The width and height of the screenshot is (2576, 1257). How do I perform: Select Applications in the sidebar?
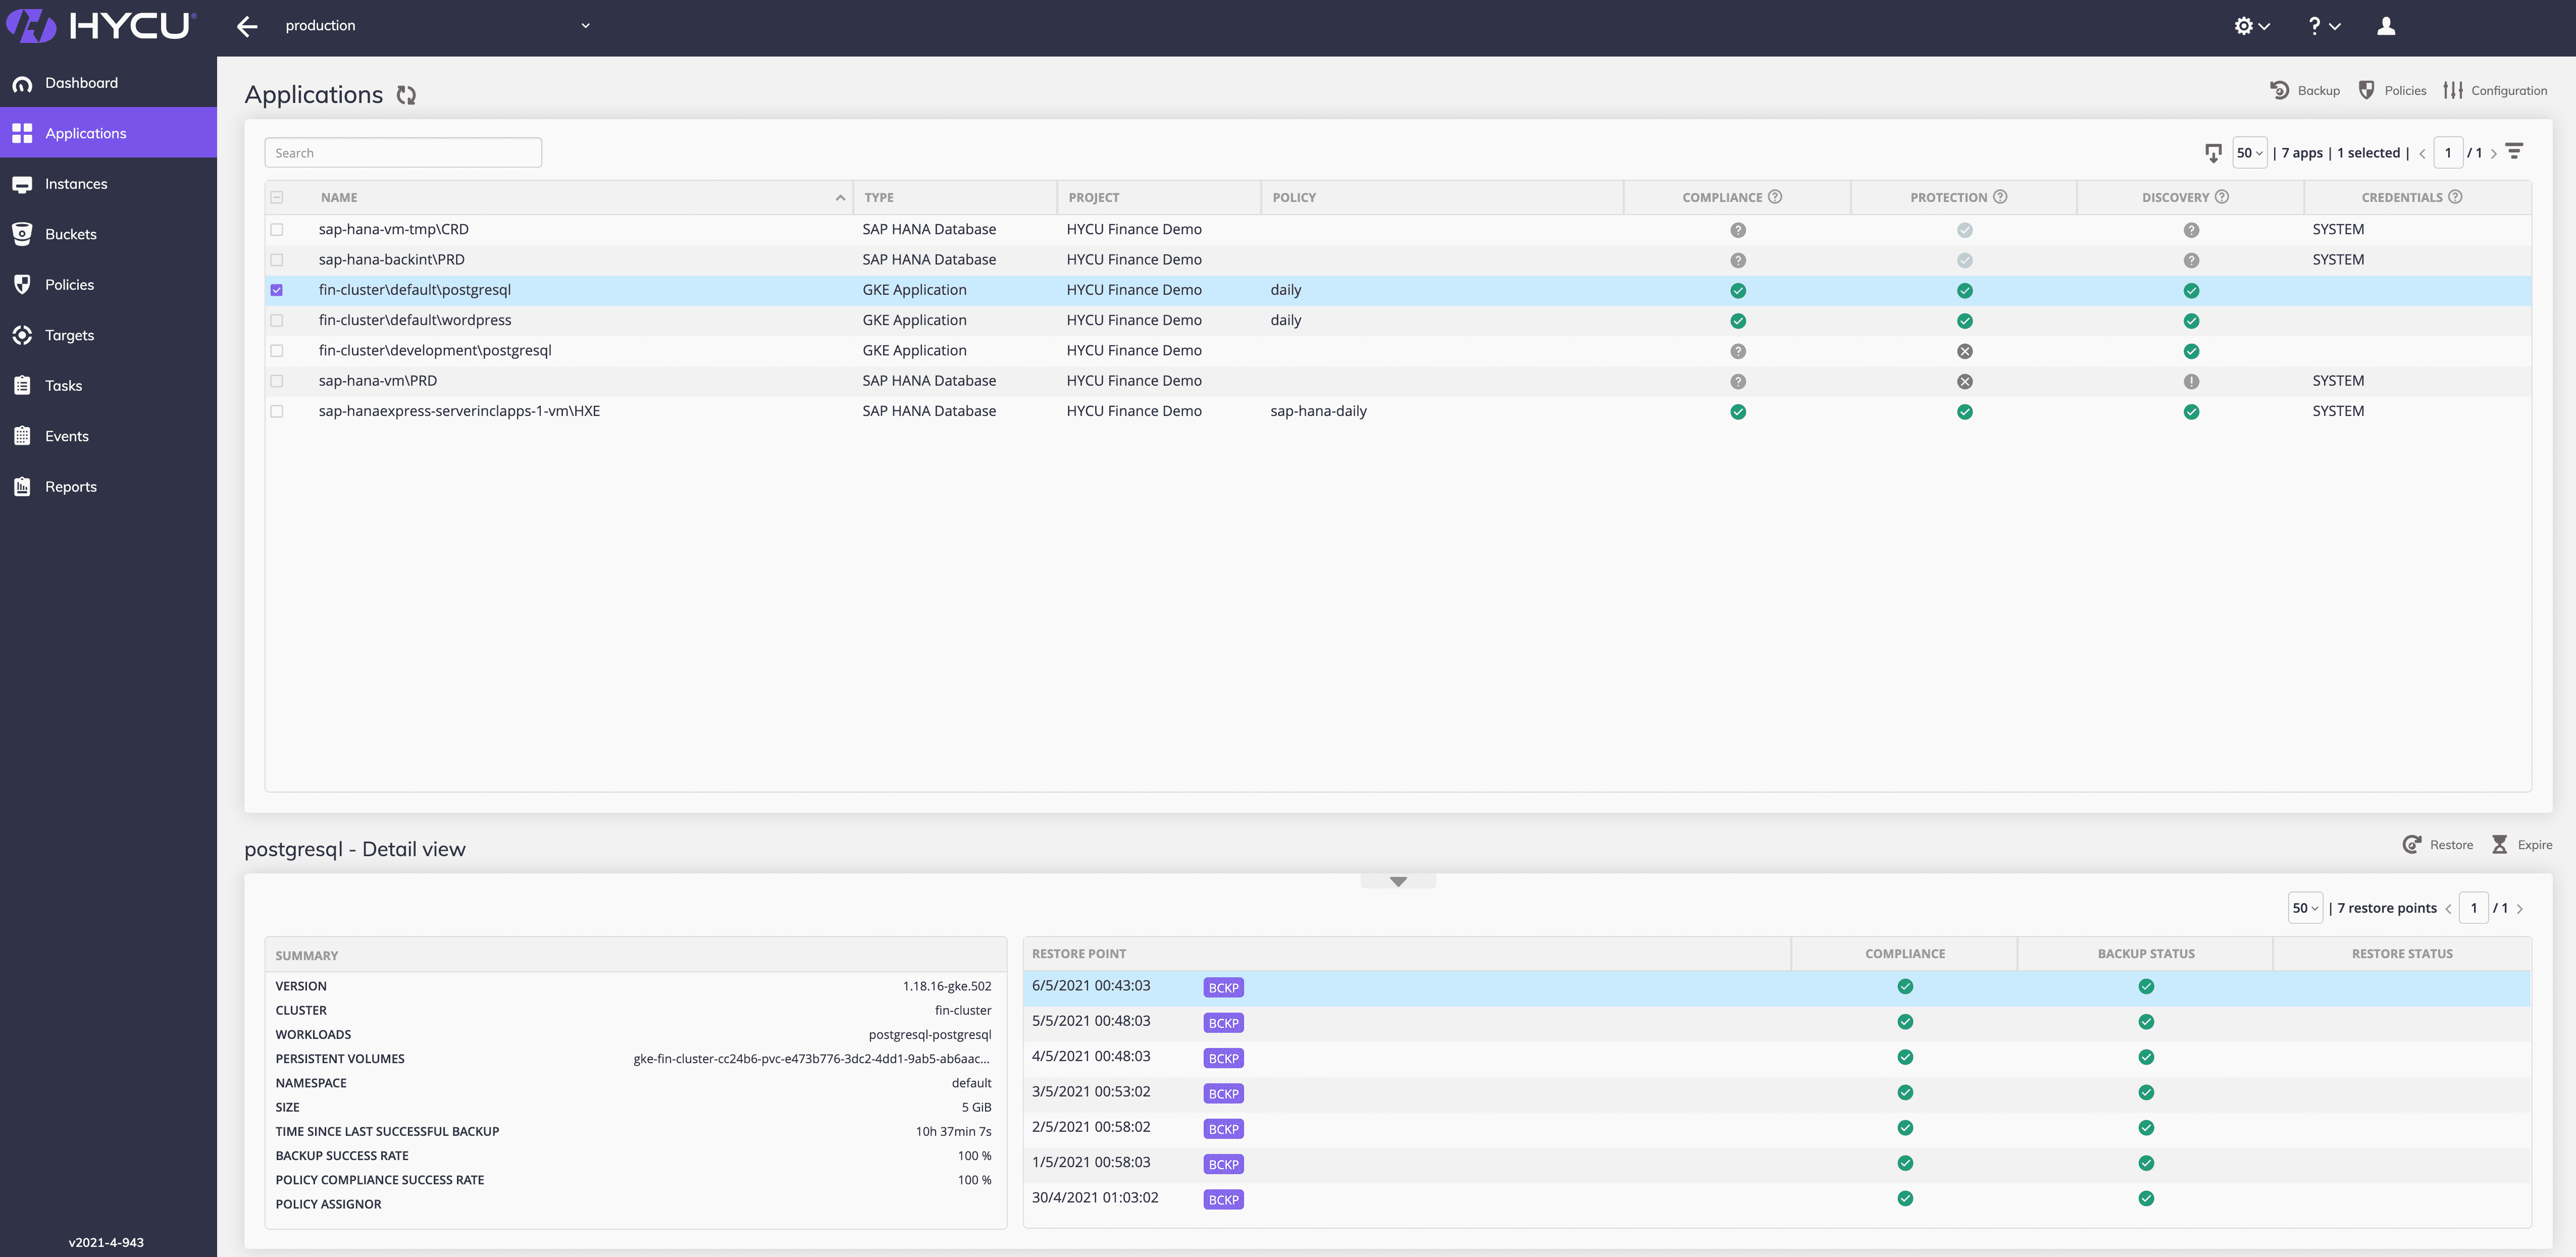click(108, 133)
